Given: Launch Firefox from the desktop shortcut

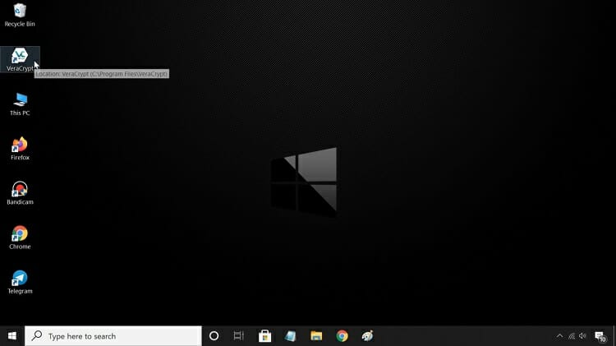Looking at the screenshot, I should 20,145.
